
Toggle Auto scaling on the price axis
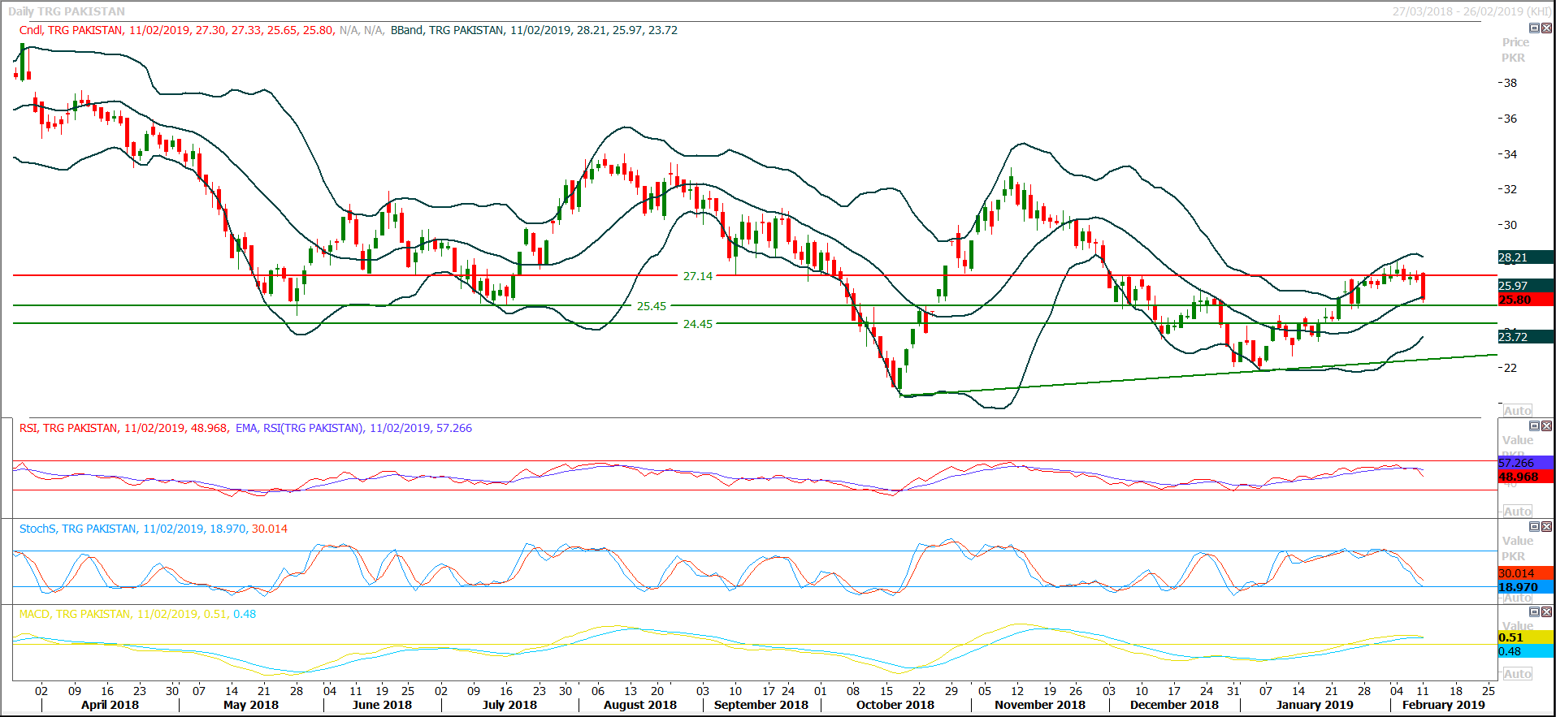[x=1517, y=410]
